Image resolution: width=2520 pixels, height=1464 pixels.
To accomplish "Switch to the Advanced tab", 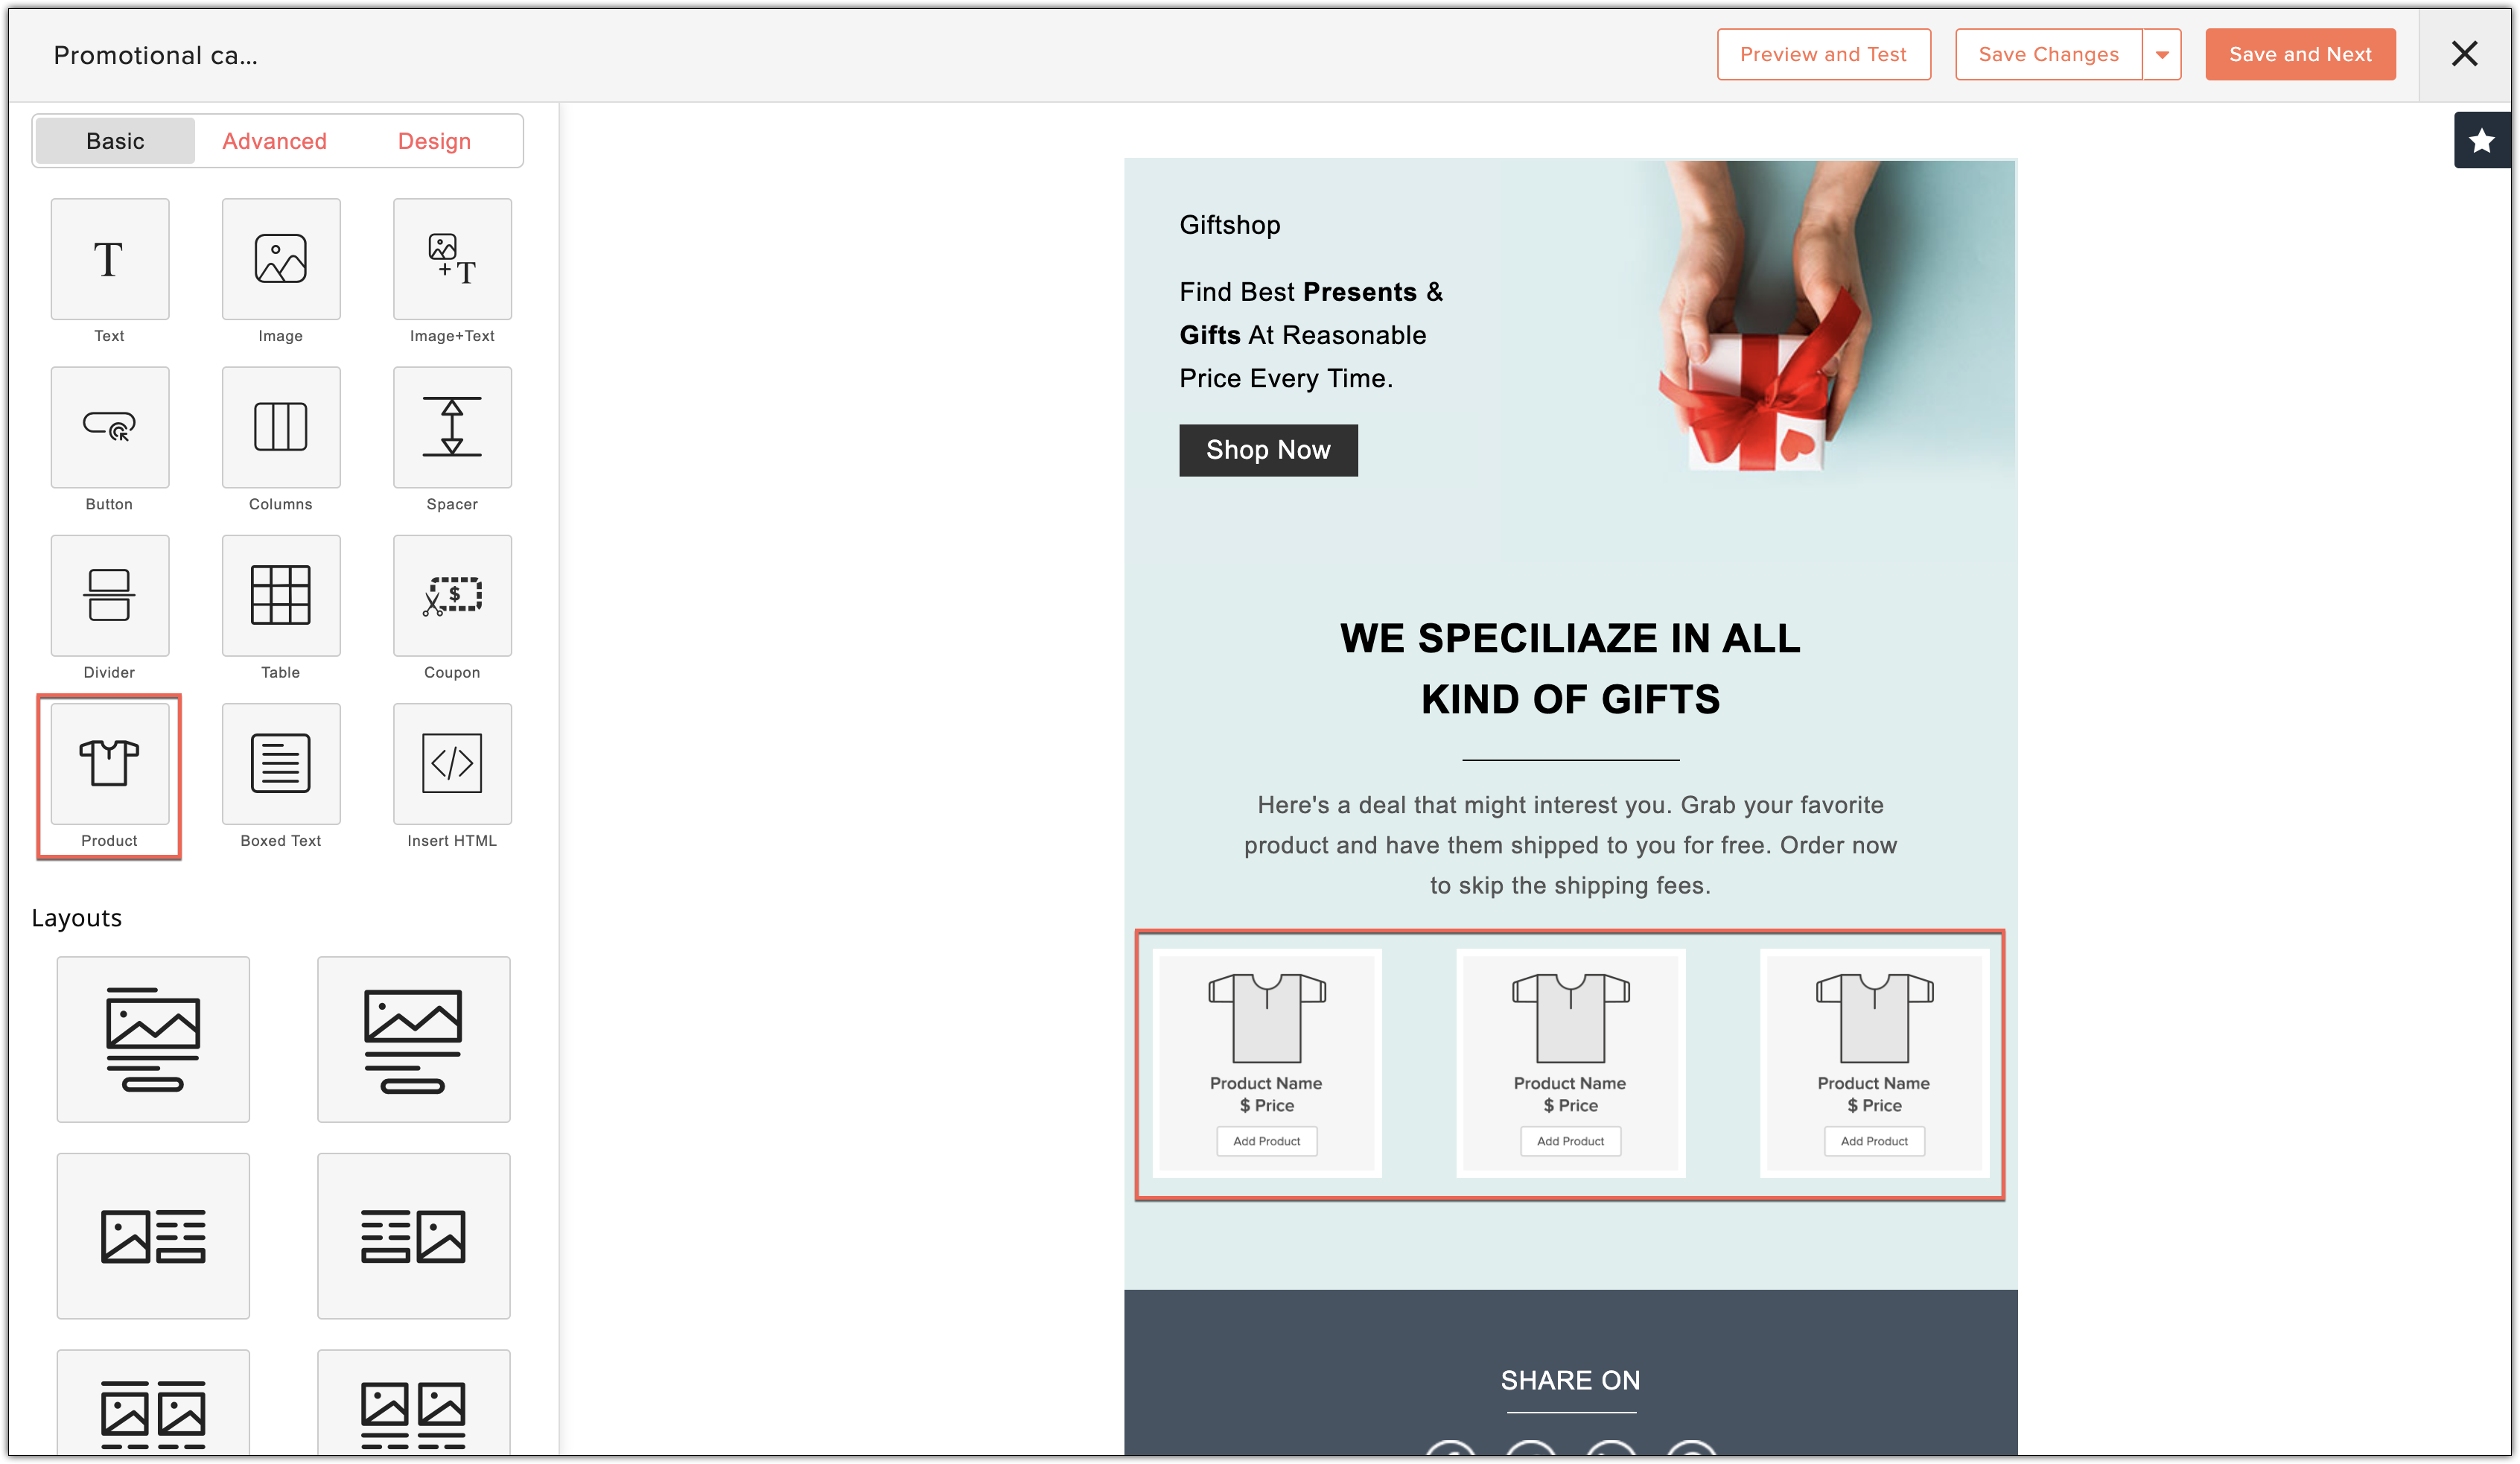I will pos(274,141).
